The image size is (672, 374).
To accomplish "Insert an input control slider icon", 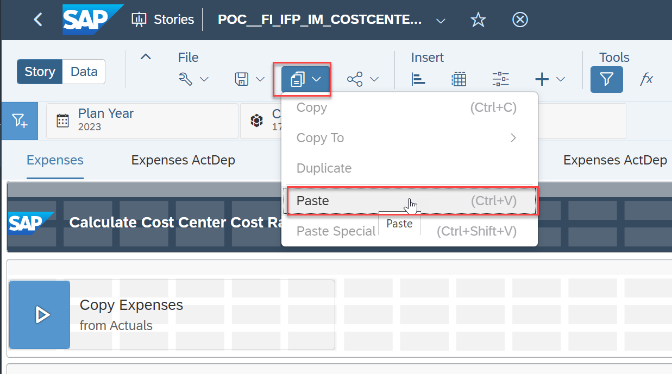I will [x=500, y=79].
